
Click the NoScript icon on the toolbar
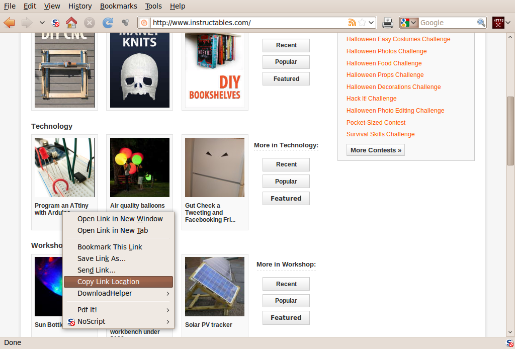[55, 22]
